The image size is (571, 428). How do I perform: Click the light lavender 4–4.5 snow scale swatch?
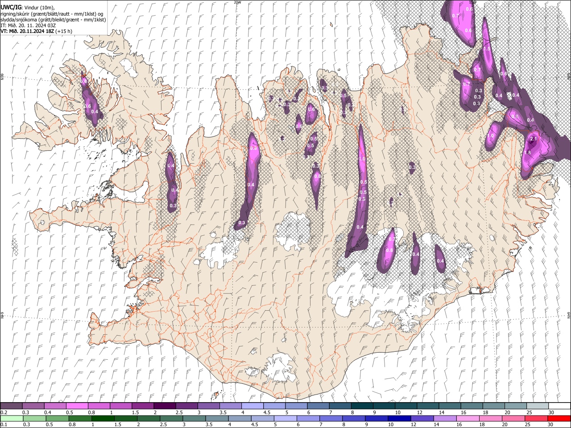click(252, 406)
